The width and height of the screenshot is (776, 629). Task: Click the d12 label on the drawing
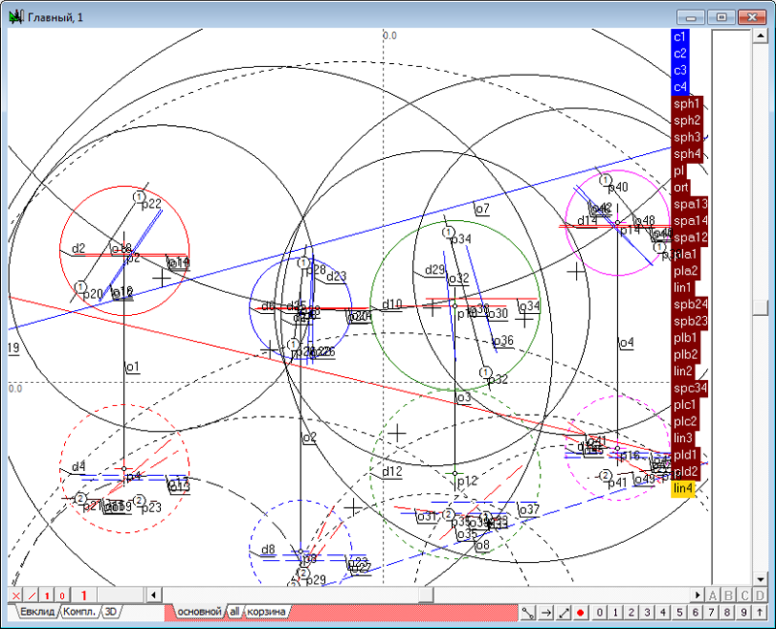(x=392, y=472)
